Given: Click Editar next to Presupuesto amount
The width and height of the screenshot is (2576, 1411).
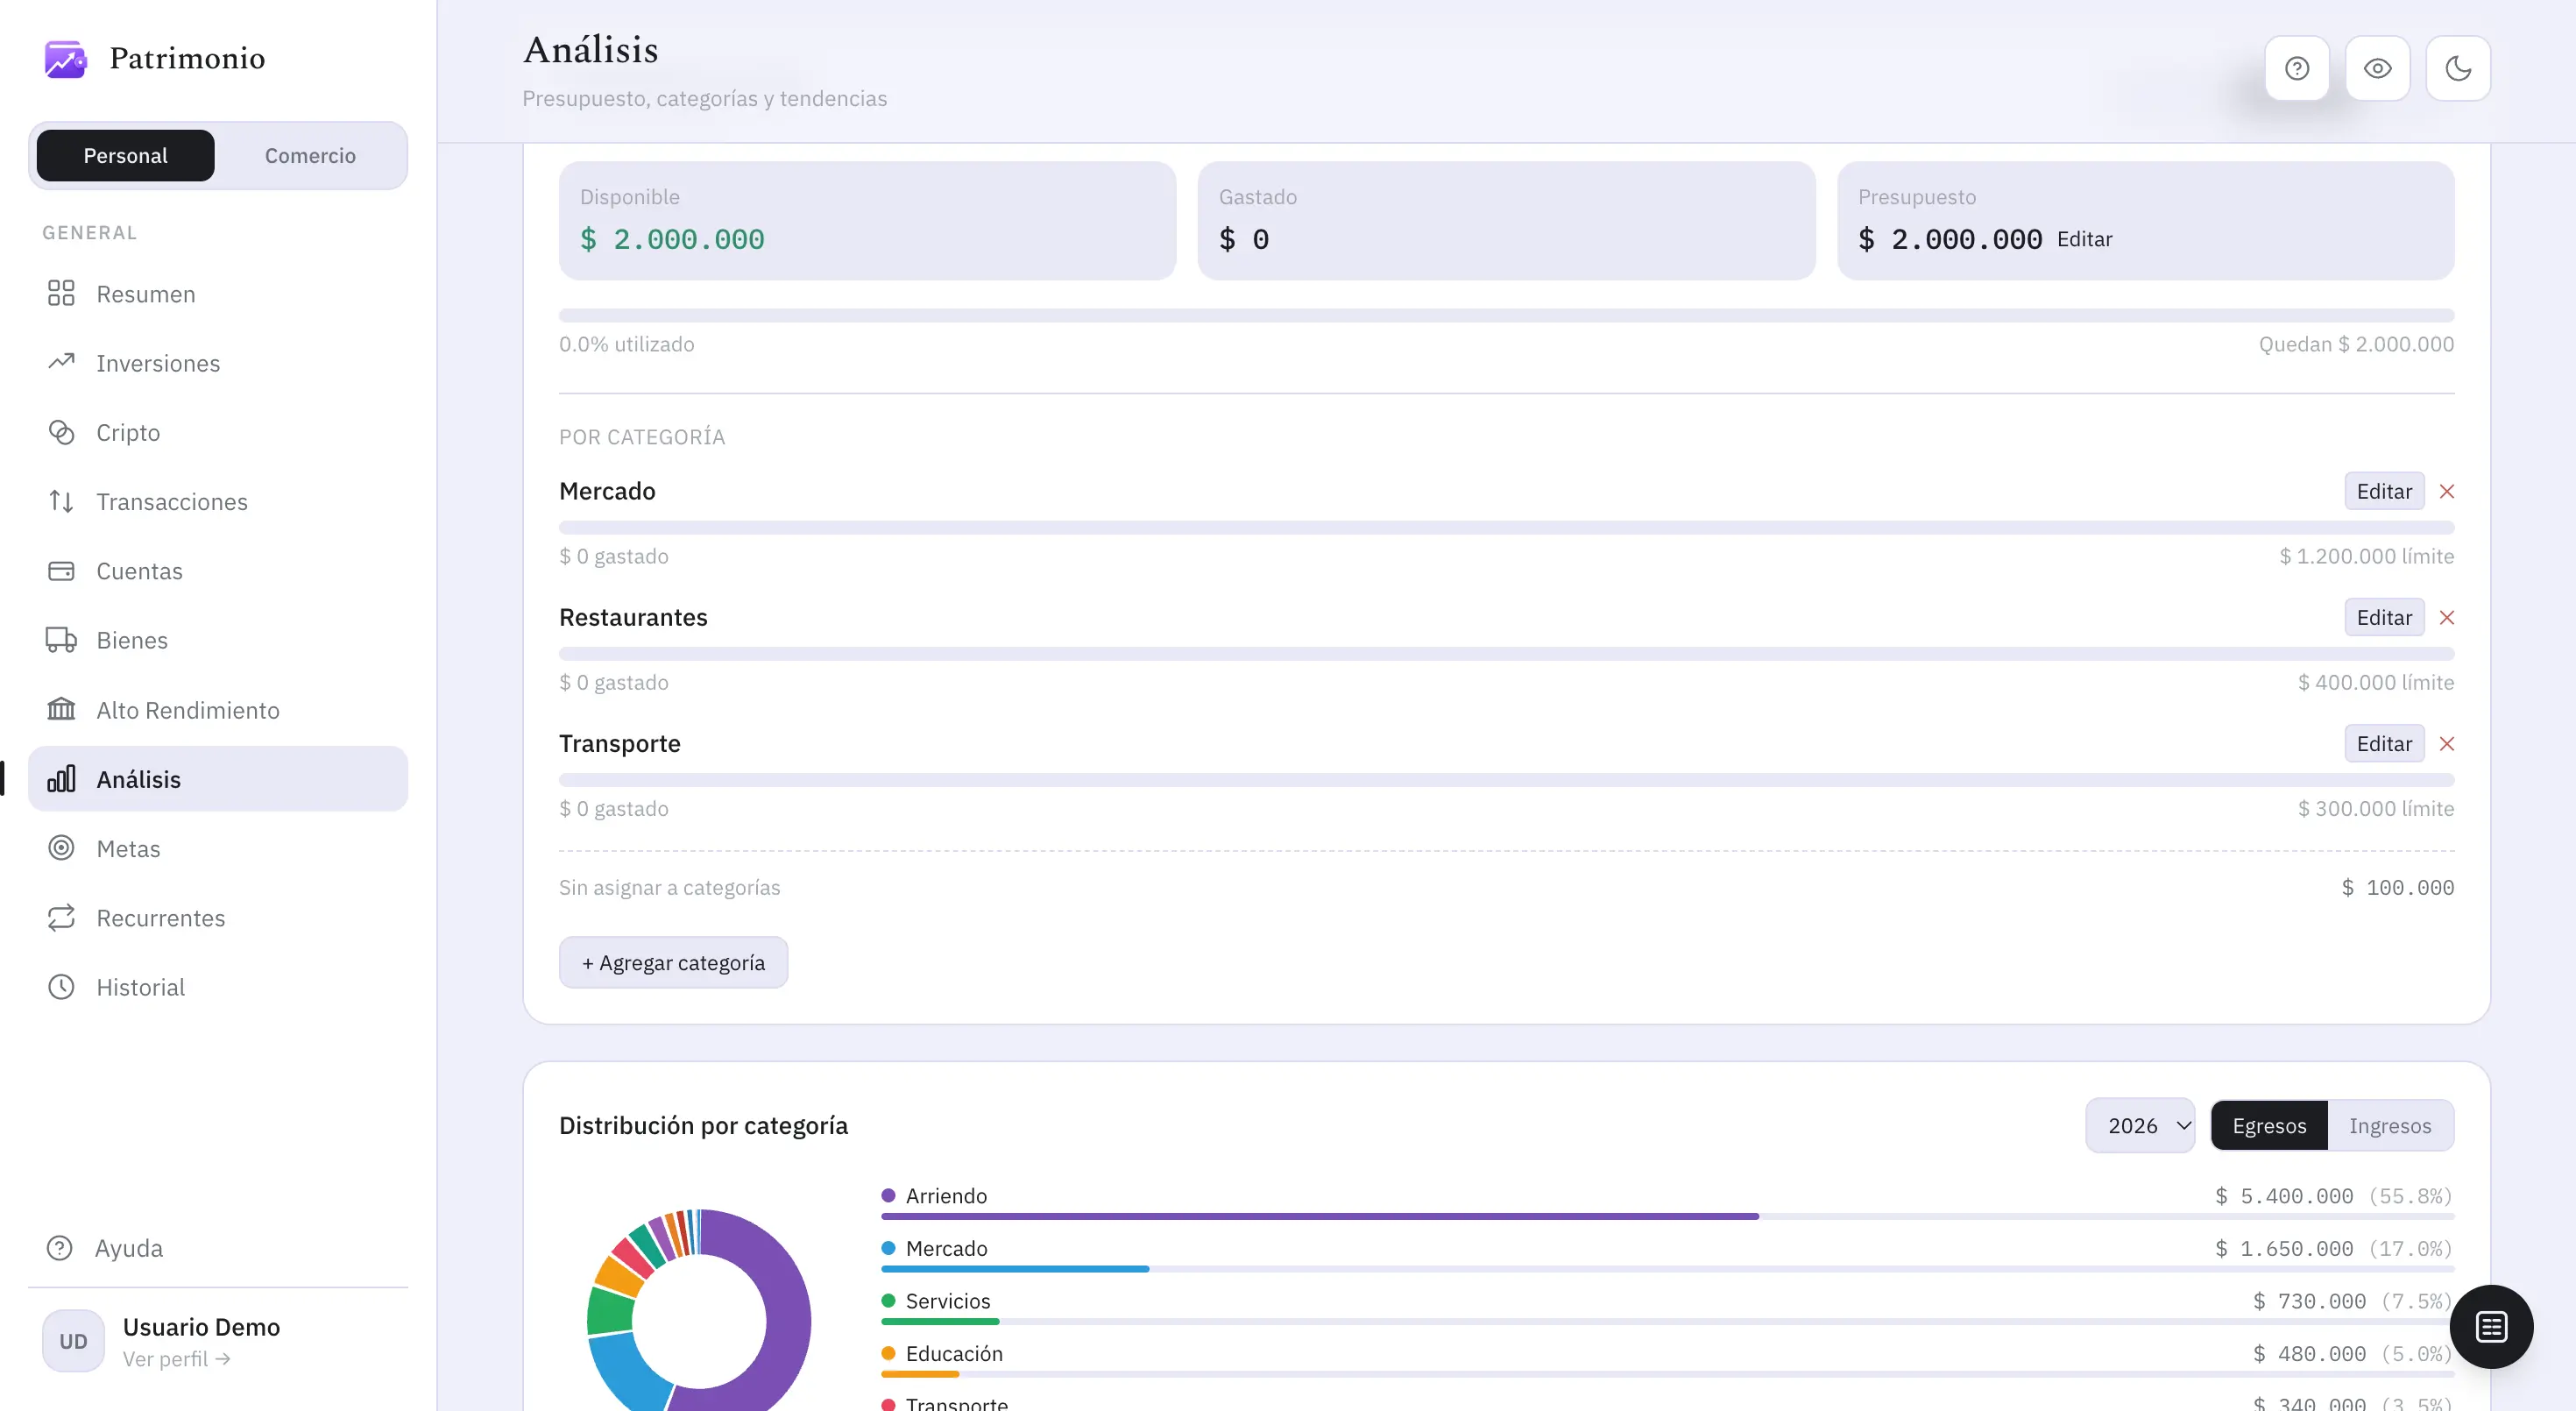Looking at the screenshot, I should (x=2084, y=239).
